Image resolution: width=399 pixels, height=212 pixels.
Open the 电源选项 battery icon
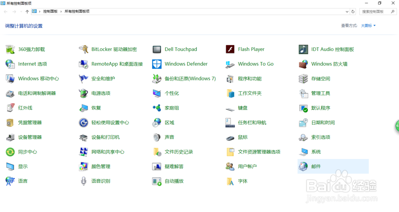pos(83,93)
